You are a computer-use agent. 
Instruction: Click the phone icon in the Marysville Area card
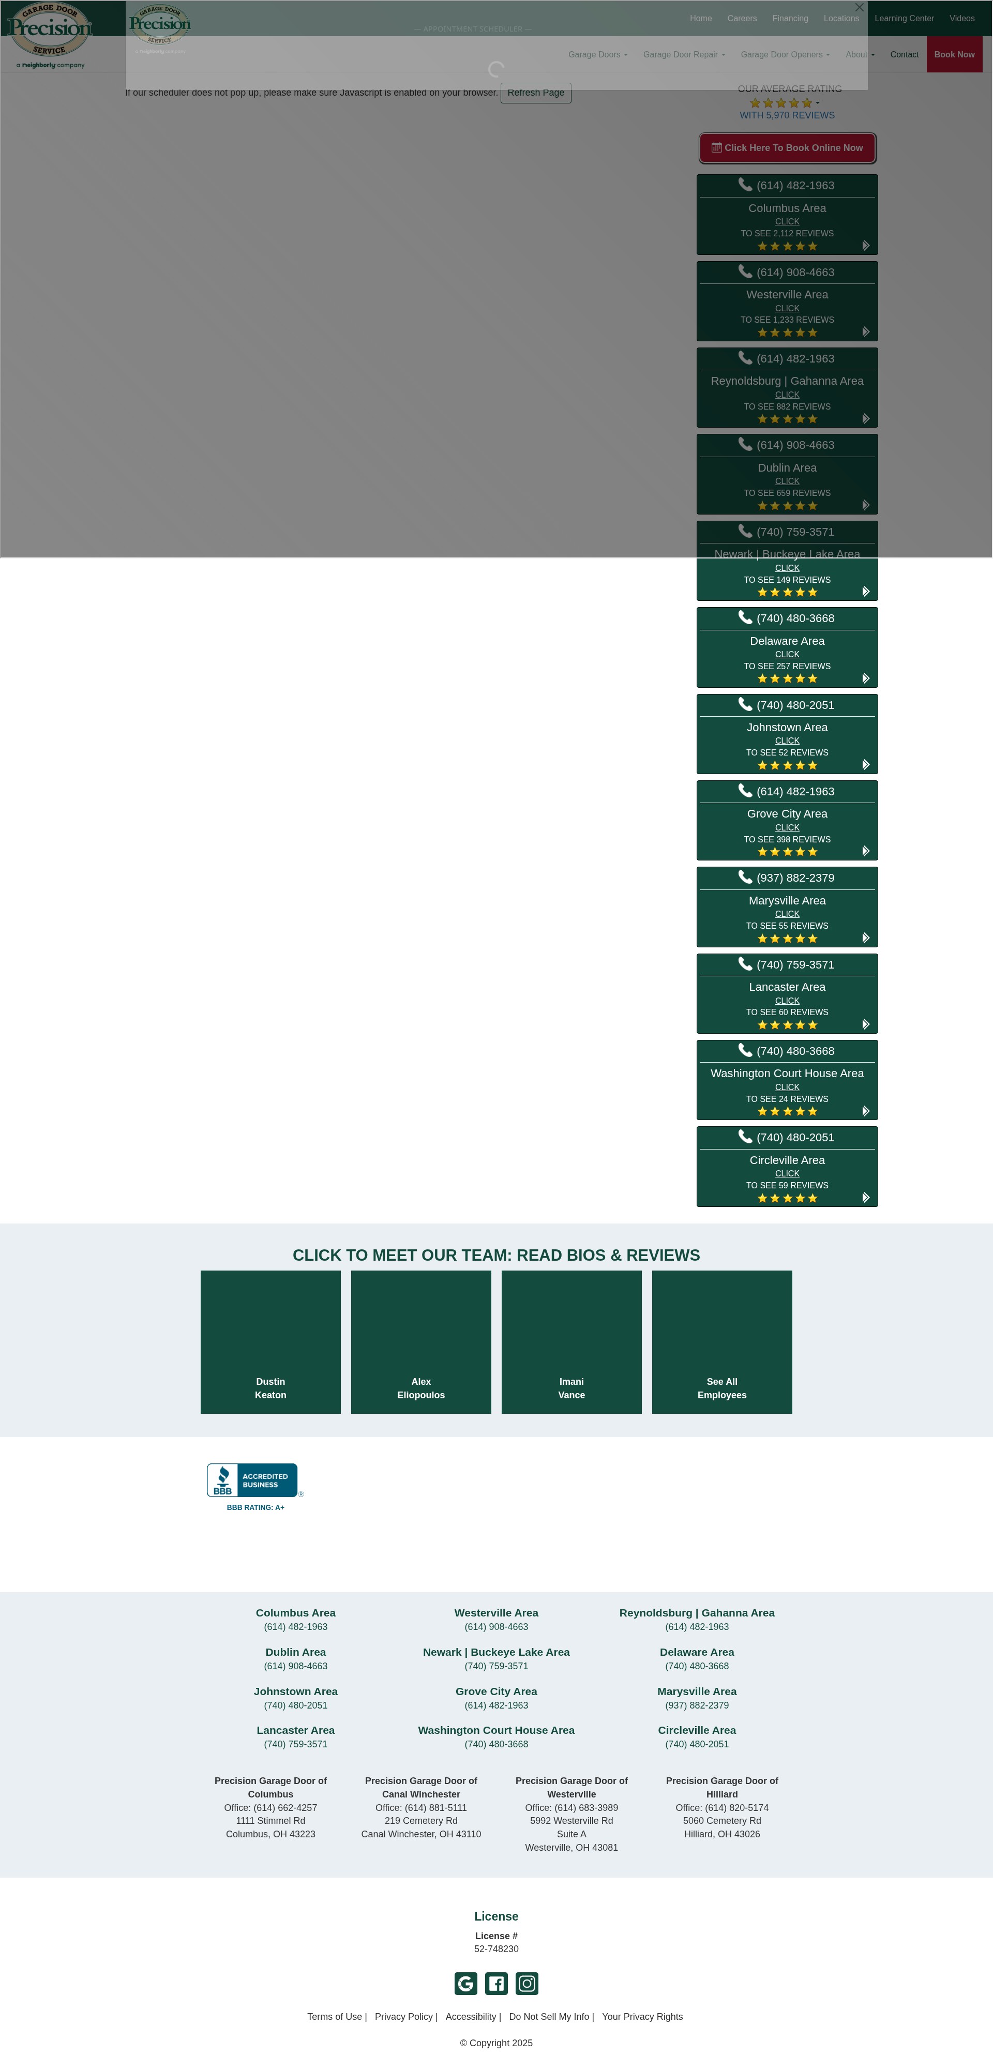click(x=746, y=877)
